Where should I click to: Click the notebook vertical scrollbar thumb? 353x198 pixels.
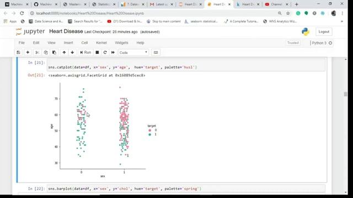click(x=345, y=94)
